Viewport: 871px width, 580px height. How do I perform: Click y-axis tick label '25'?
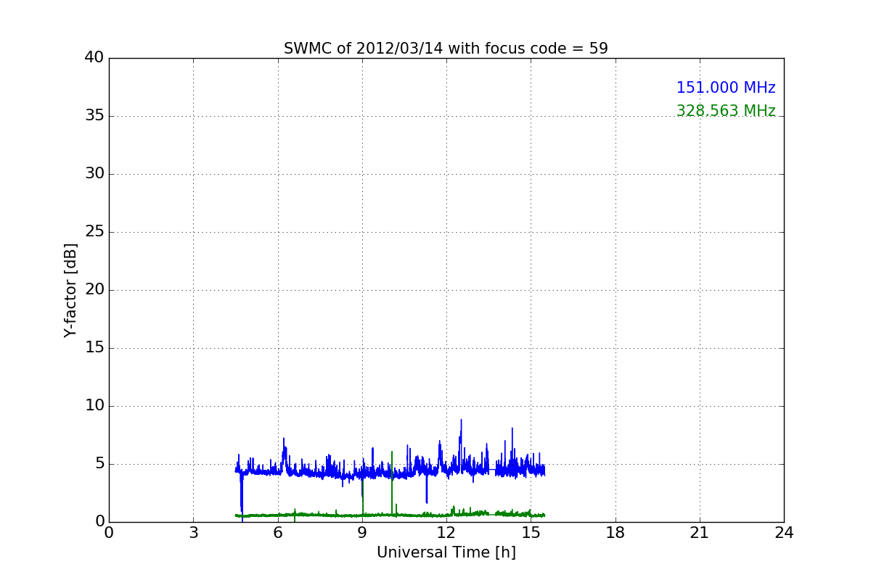(94, 232)
